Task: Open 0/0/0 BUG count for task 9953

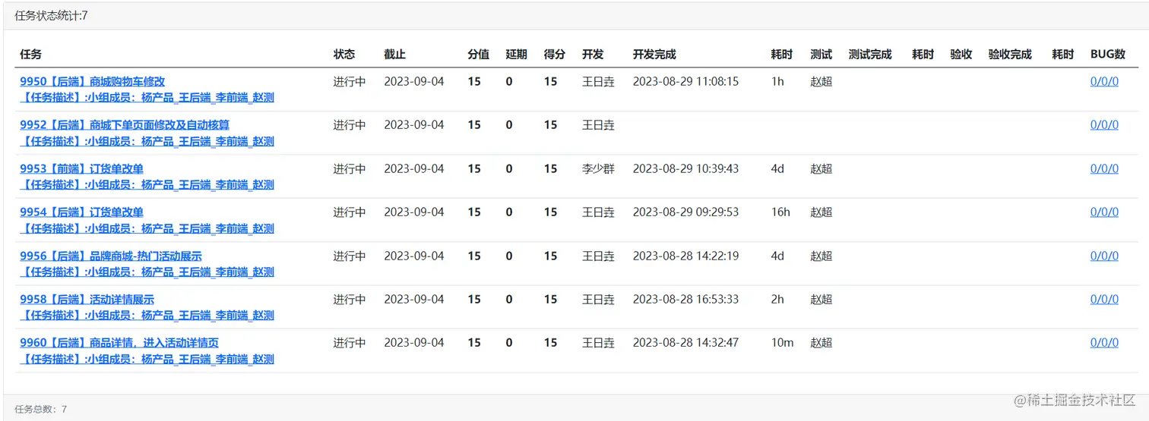Action: coord(1104,168)
